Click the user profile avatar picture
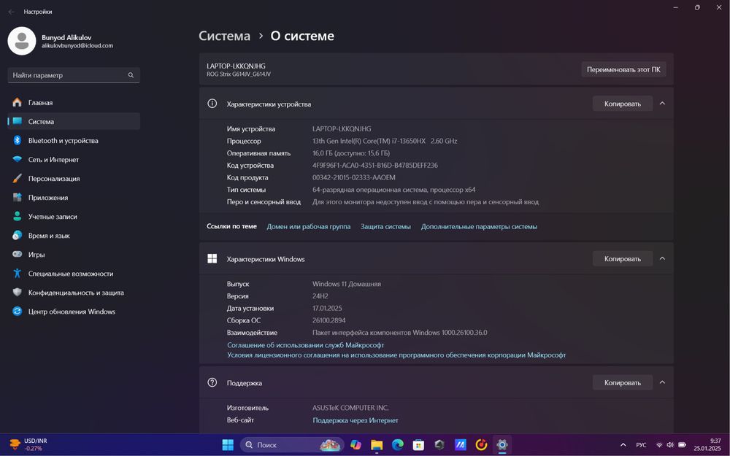The height and width of the screenshot is (456, 730). click(x=22, y=41)
